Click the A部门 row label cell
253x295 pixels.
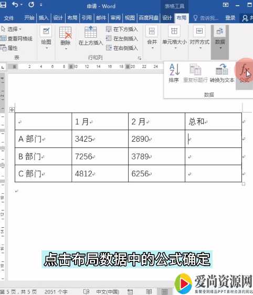tap(43, 139)
